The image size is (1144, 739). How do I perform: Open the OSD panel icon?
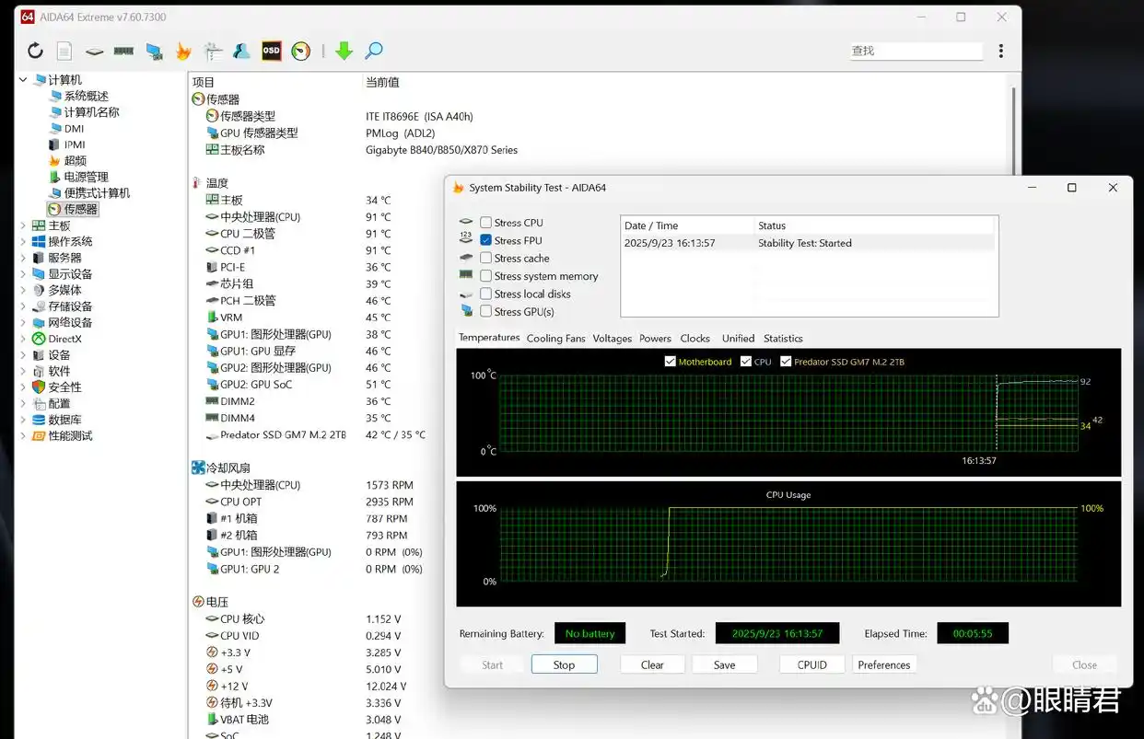[x=271, y=51]
